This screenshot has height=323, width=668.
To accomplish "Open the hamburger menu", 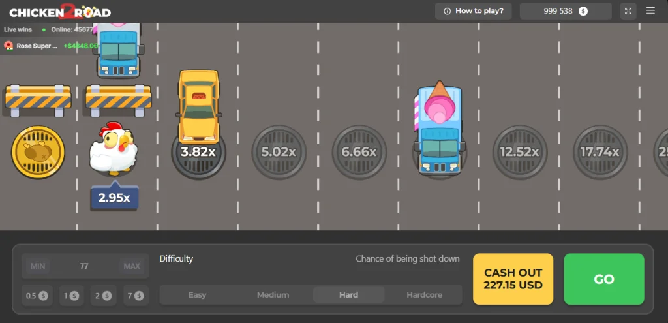I will click(x=650, y=10).
